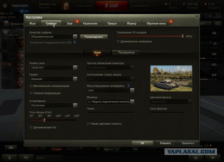224x162 pixels.
Task: Open Качество графики dropdown
Action: pyautogui.click(x=54, y=37)
